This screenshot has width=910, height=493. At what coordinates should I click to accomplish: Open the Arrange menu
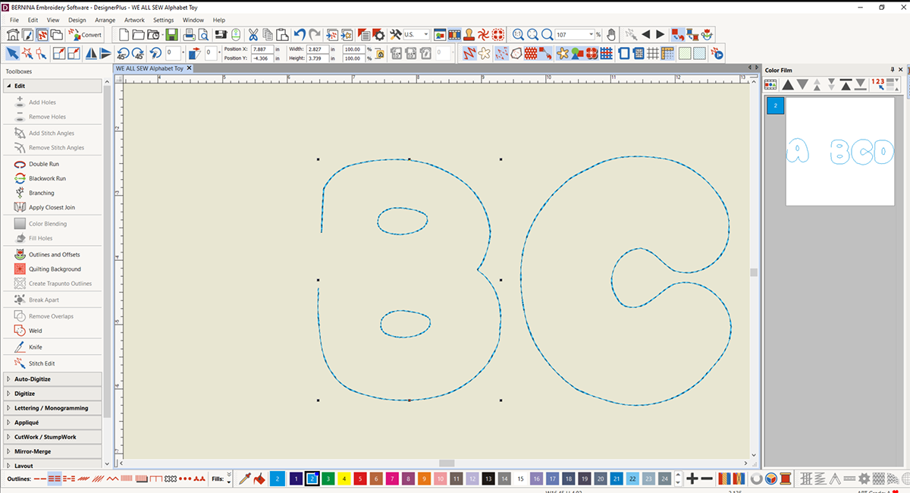pyautogui.click(x=105, y=20)
